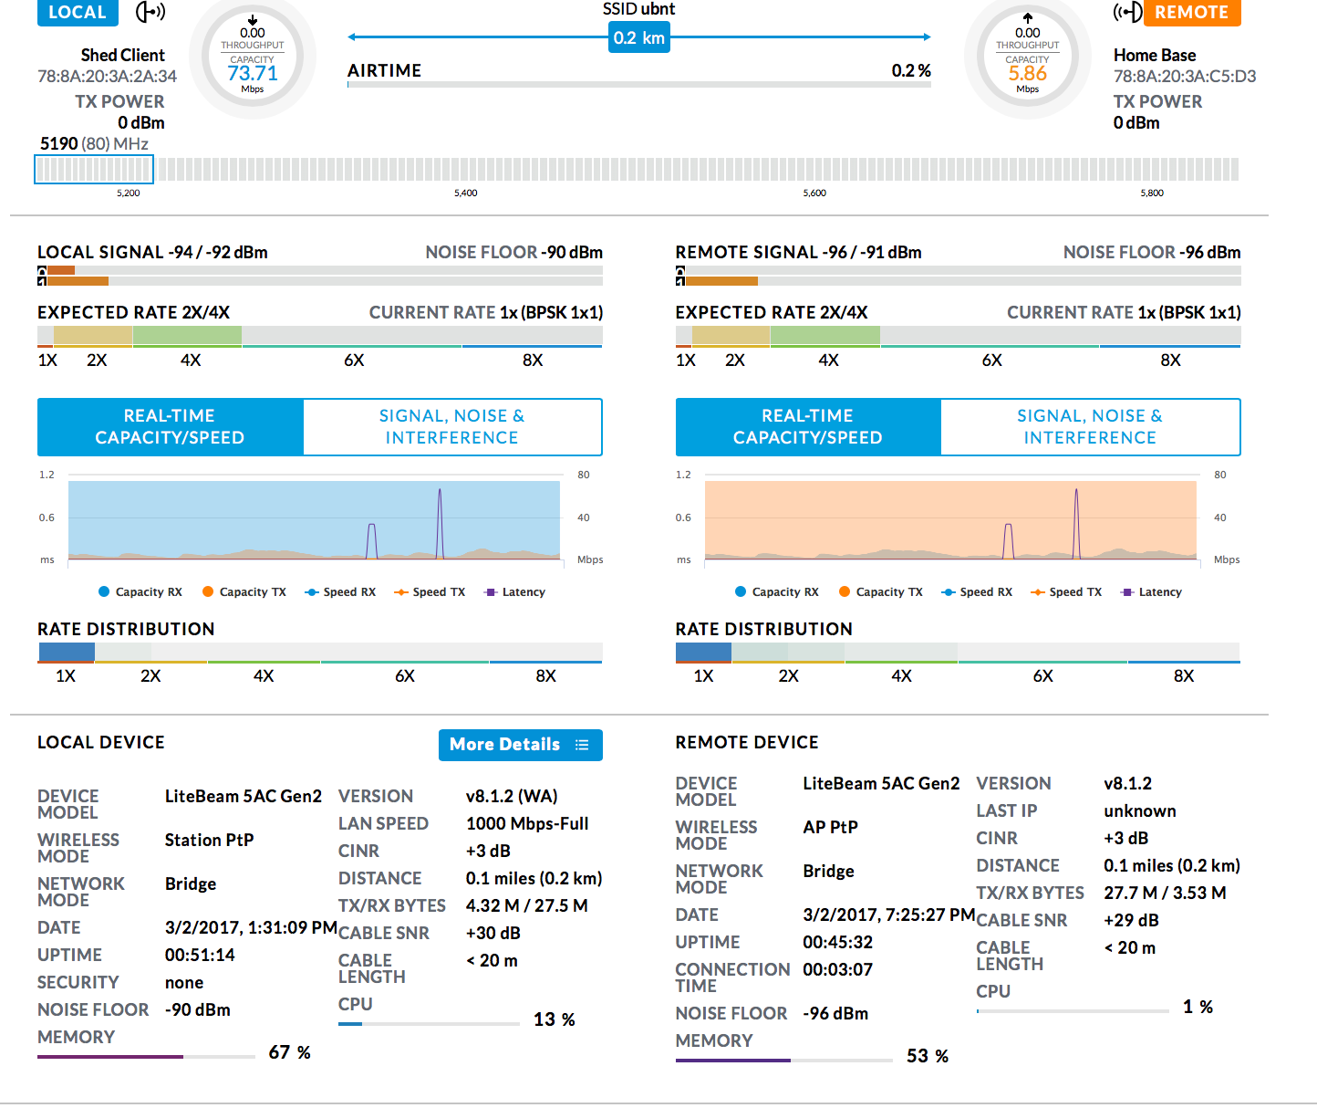The height and width of the screenshot is (1108, 1317).
Task: Click the orange REMOTE badge
Action: [1192, 12]
